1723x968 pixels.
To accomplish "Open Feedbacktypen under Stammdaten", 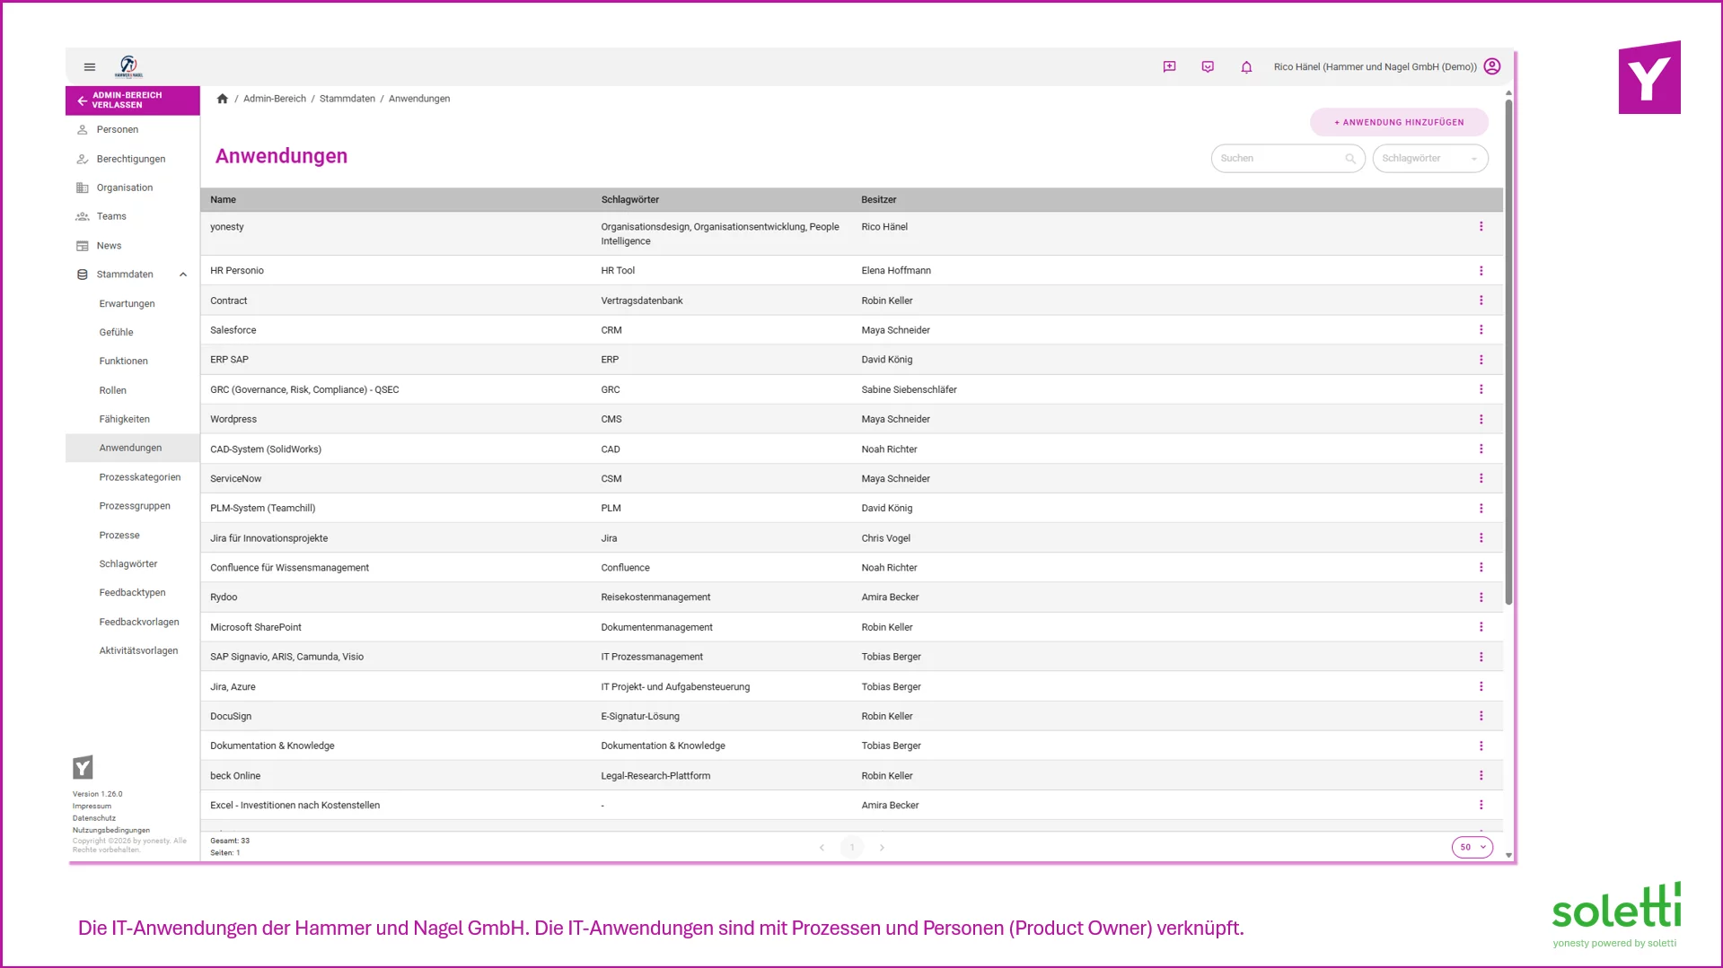I will pyautogui.click(x=133, y=592).
